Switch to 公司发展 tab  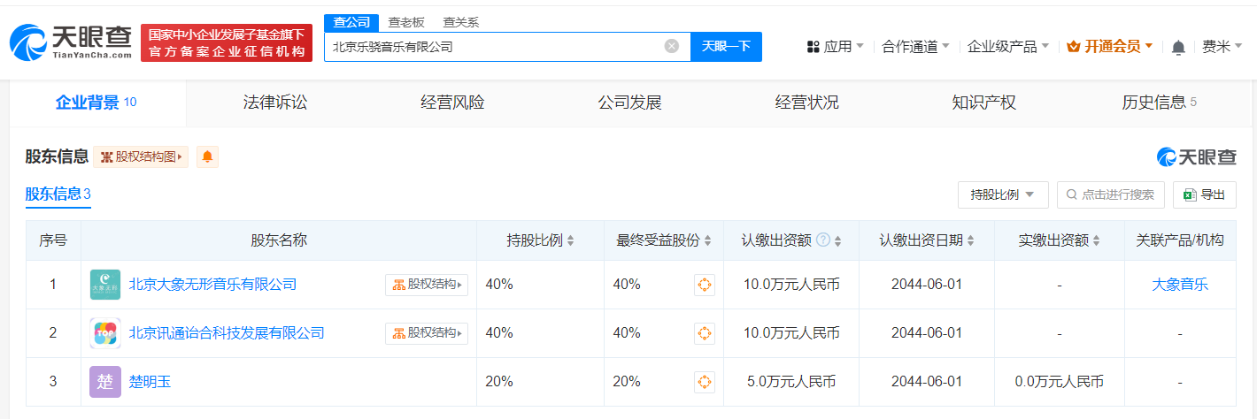(629, 103)
